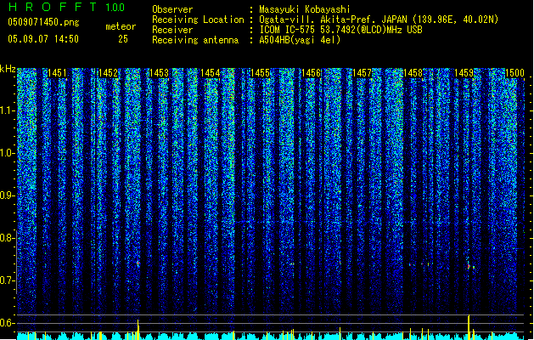Click the 0.7 kHz axis tick label

[7, 280]
